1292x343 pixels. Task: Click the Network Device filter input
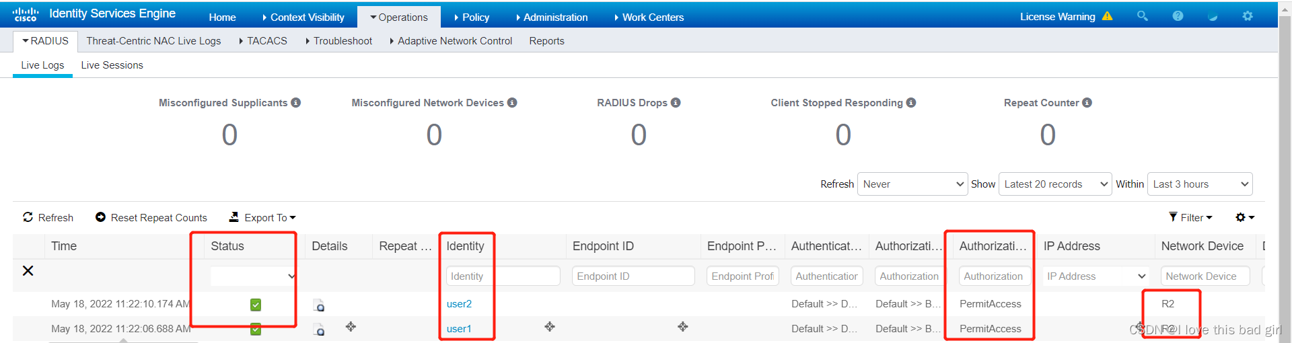[1205, 276]
